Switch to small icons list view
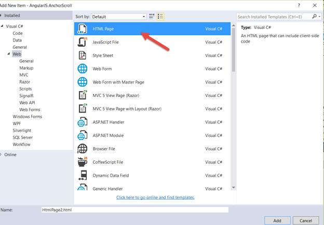Image resolution: width=324 pixels, height=225 pixels. click(160, 17)
